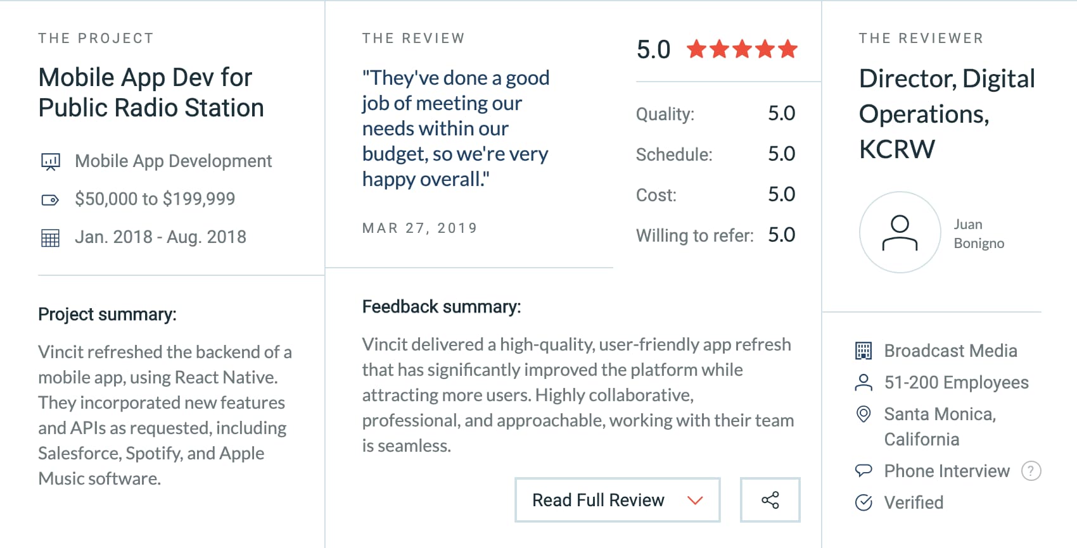1077x548 pixels.
Task: Open the Phone Interview help question mark
Action: [x=1031, y=471]
